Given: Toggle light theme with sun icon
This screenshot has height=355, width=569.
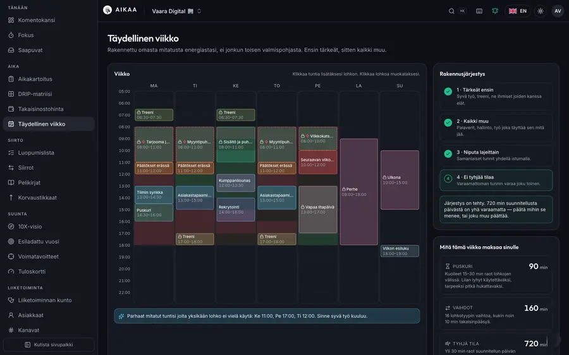Looking at the screenshot, I should point(541,11).
